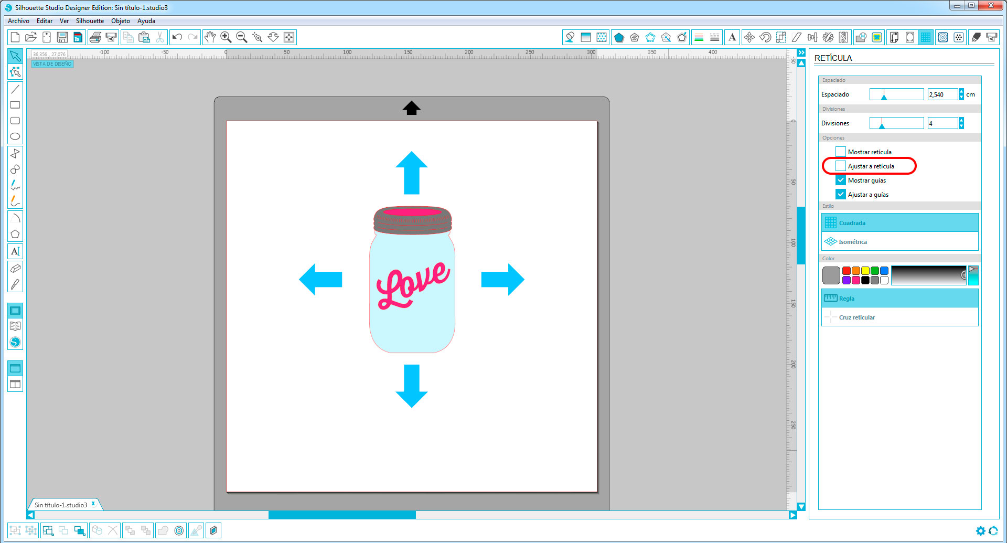Viewport: 1007px width, 543px height.
Task: Select the Polygon drawing tool
Action: click(15, 234)
